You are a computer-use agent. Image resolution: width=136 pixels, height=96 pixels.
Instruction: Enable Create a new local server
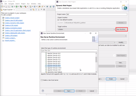pyautogui.click(x=42, y=80)
